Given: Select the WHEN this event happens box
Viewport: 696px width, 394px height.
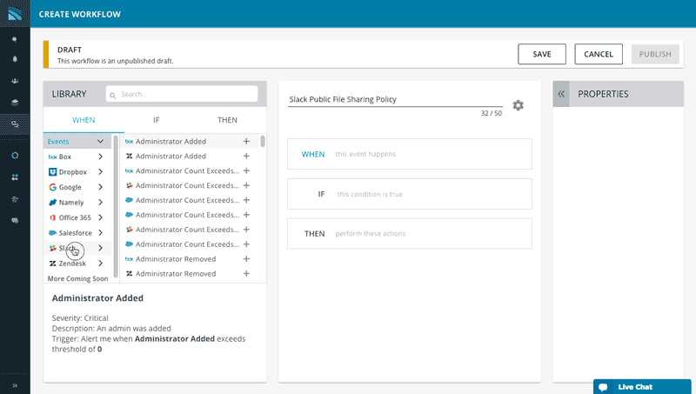Looking at the screenshot, I should click(409, 154).
